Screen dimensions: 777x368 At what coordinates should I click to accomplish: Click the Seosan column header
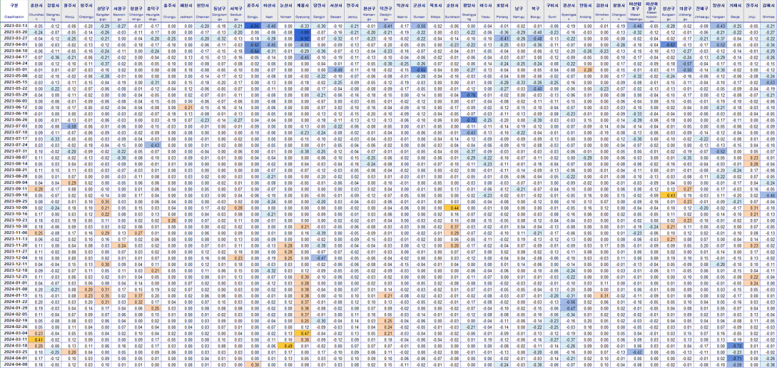tap(337, 11)
